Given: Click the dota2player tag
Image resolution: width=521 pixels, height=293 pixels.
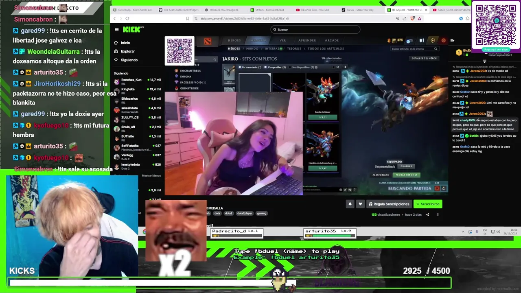Looking at the screenshot, I should 245,213.
